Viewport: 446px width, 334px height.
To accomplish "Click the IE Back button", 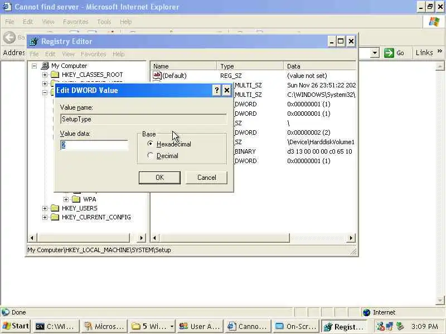I will (x=9, y=37).
